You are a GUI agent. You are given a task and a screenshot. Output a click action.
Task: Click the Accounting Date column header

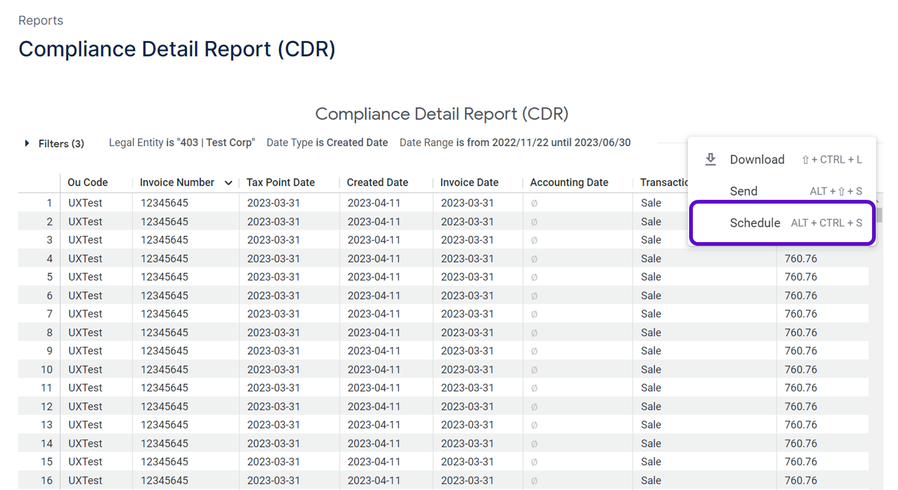(569, 182)
